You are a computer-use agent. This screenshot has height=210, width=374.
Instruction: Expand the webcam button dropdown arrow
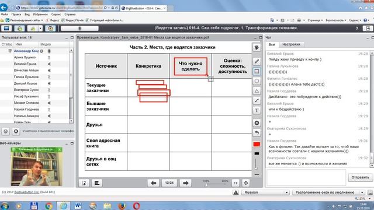click(40, 29)
